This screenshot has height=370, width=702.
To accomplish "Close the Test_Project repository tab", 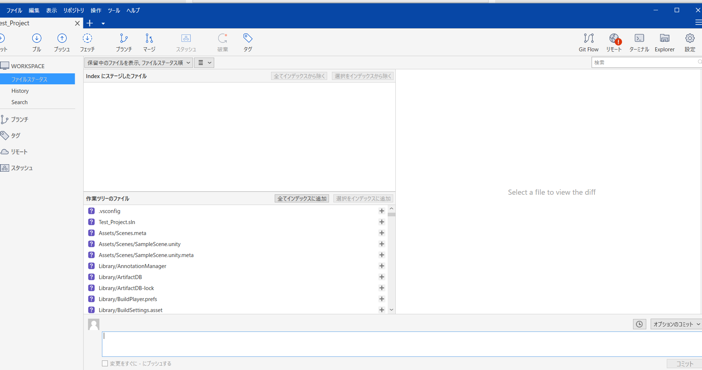I will click(77, 23).
